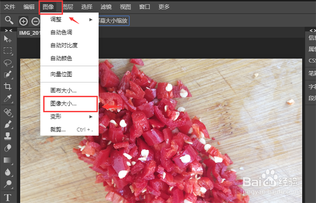Image resolution: width=316 pixels, height=203 pixels.
Task: Click the zoom out minus button
Action: [36, 21]
